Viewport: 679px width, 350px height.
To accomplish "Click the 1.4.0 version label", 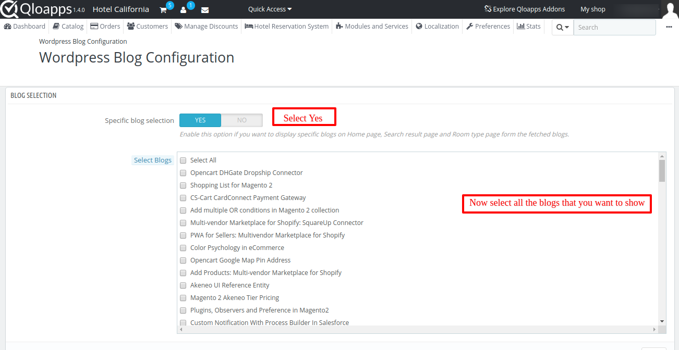I will 79,10.
